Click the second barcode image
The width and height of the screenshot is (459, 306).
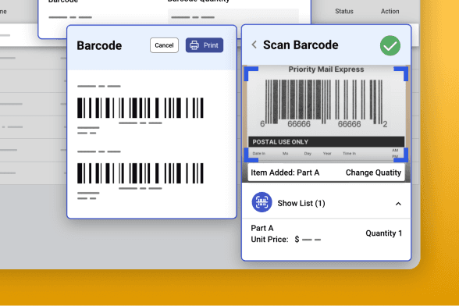click(141, 173)
